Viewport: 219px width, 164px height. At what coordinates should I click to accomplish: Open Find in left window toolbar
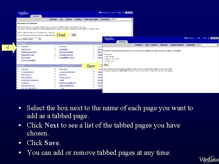tap(61, 19)
